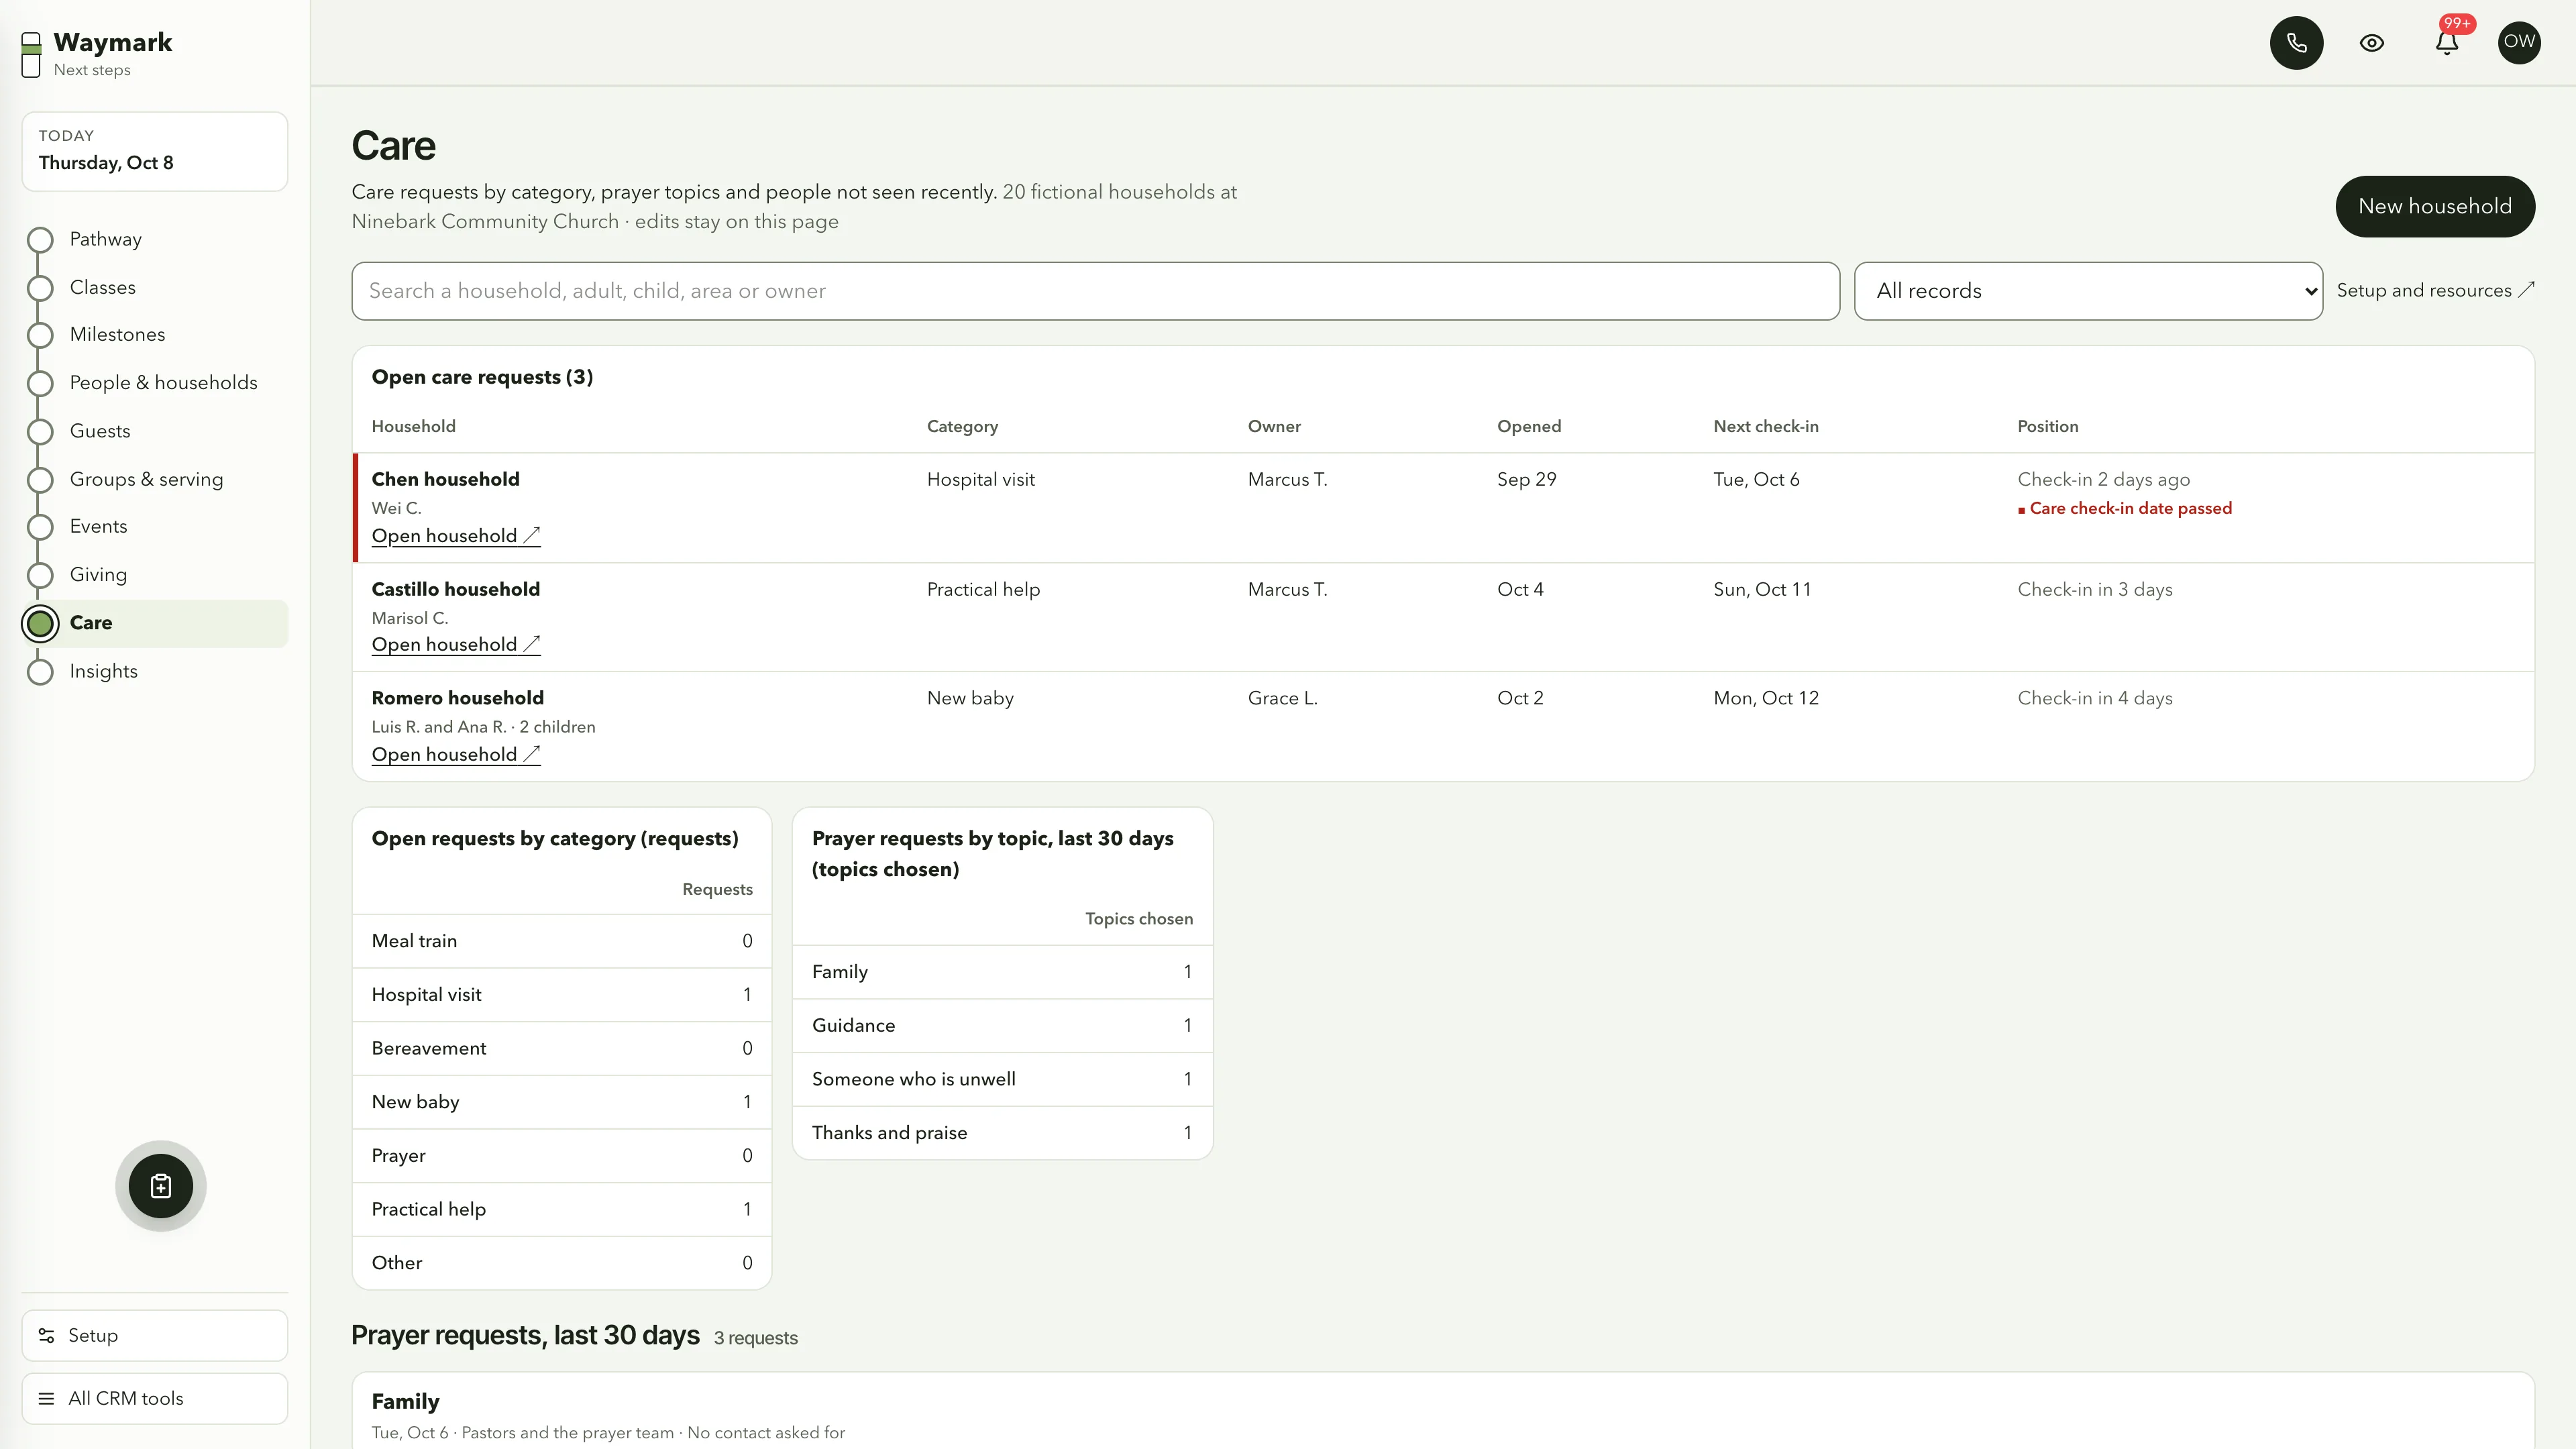Click 'Check-in in 3 days' position
Viewport: 2576px width, 1449px height.
[x=2094, y=589]
